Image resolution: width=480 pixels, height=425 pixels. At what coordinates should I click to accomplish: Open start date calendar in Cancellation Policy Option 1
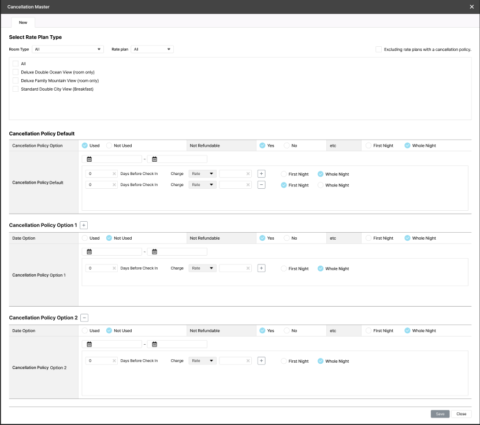[x=90, y=252]
